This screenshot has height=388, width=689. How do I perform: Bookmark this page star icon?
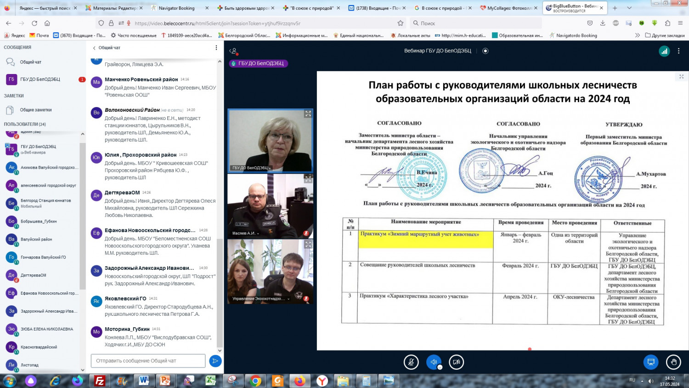400,23
